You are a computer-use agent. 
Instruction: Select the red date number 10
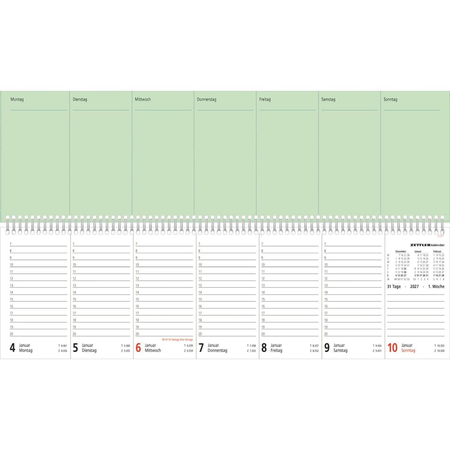(392, 348)
